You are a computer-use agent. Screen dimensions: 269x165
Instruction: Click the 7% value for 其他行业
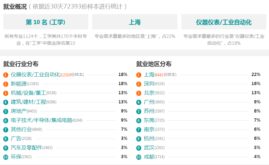click(124, 129)
